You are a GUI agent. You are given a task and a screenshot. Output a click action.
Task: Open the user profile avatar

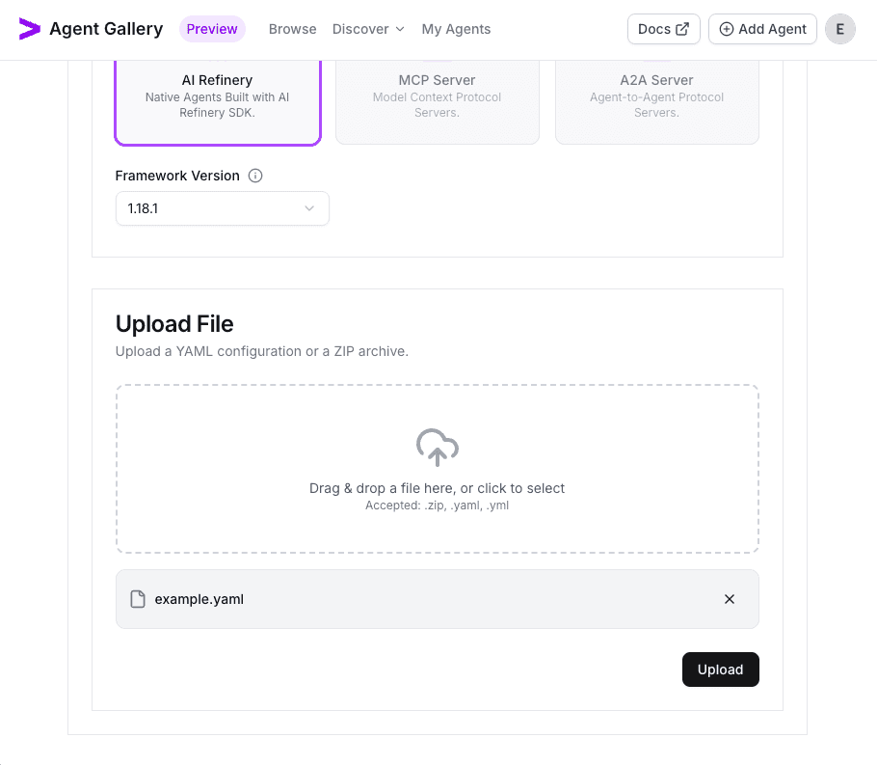point(839,29)
